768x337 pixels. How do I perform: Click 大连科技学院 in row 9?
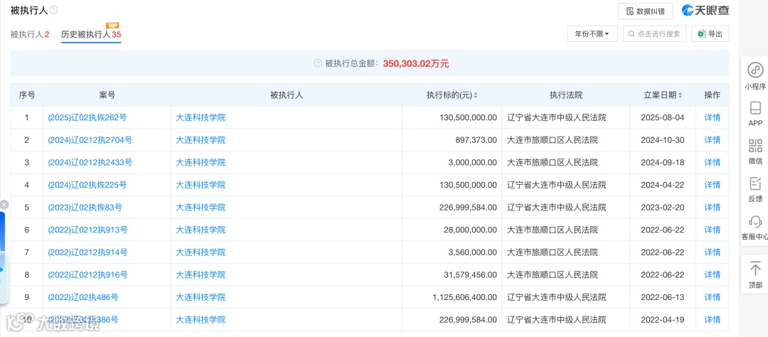201,297
